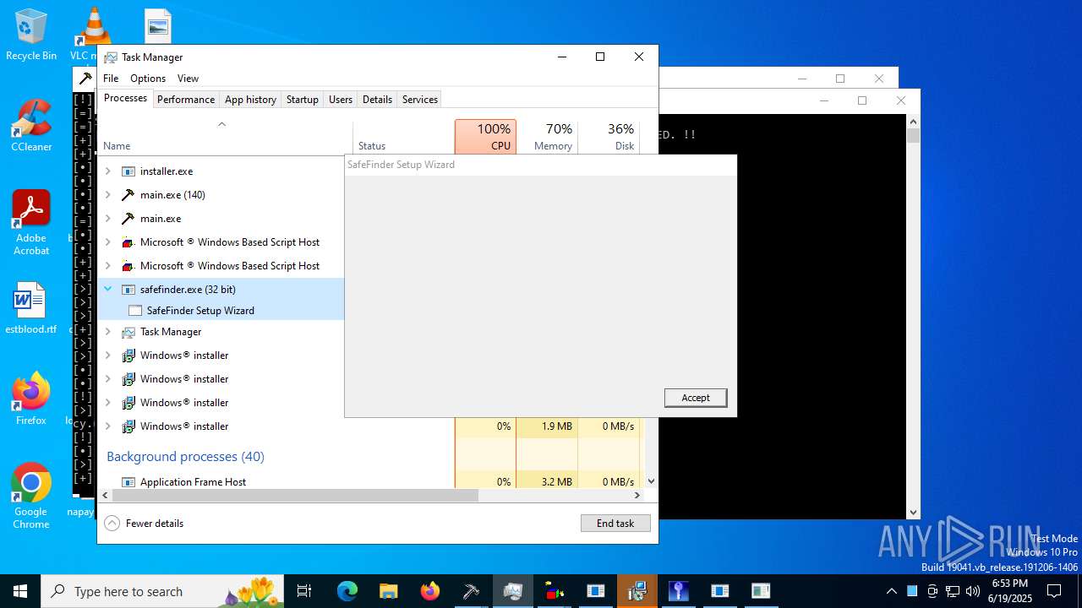Click the Task Manager process row icon

tap(128, 332)
